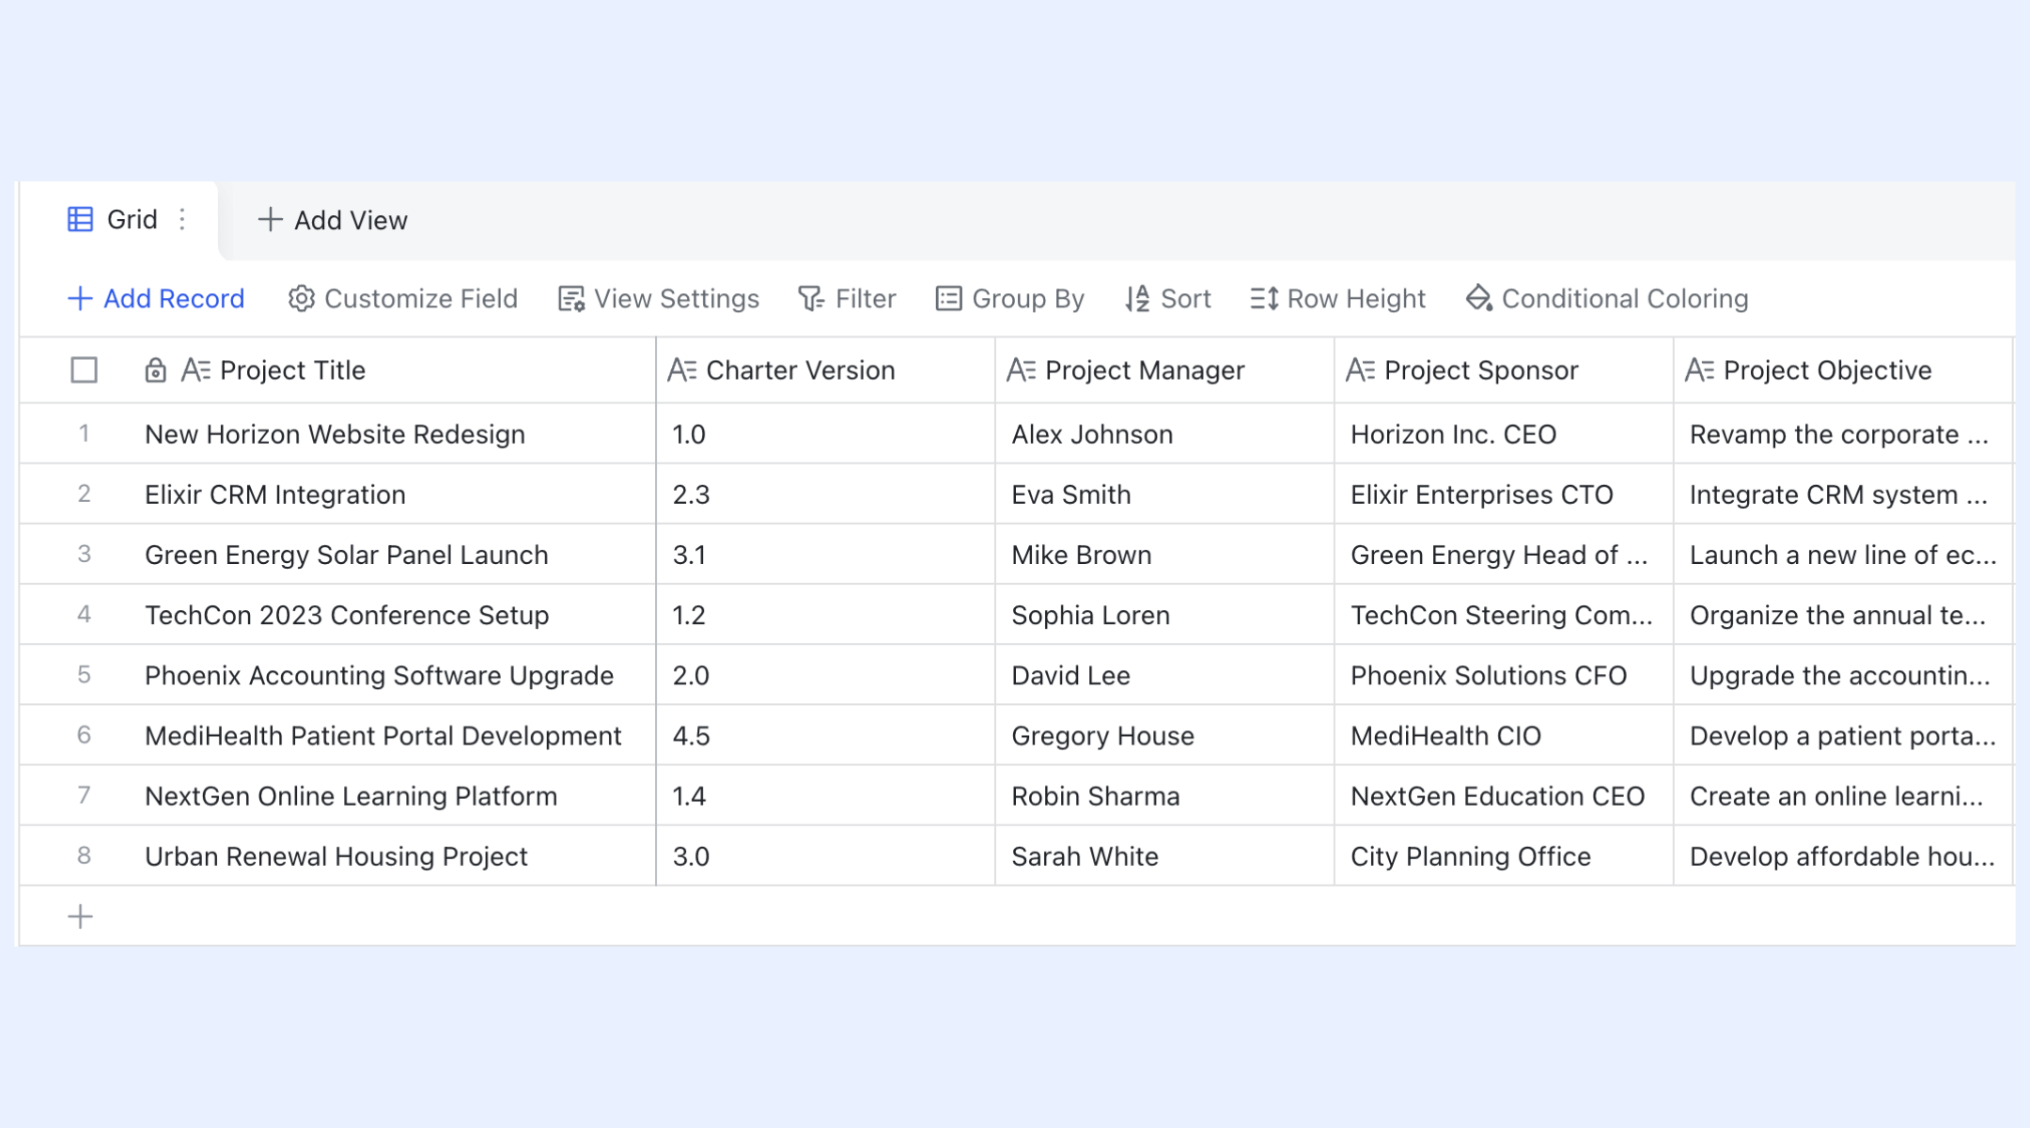Click cell TechCon 2023 Conference Setup
2030x1128 pixels.
pyautogui.click(x=393, y=615)
